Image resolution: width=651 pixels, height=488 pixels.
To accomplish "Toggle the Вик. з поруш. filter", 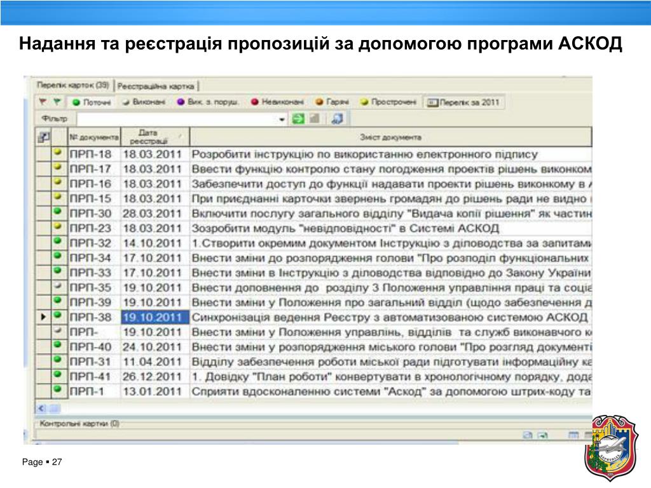I will [208, 102].
